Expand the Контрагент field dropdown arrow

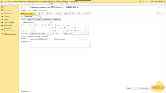point(51,31)
